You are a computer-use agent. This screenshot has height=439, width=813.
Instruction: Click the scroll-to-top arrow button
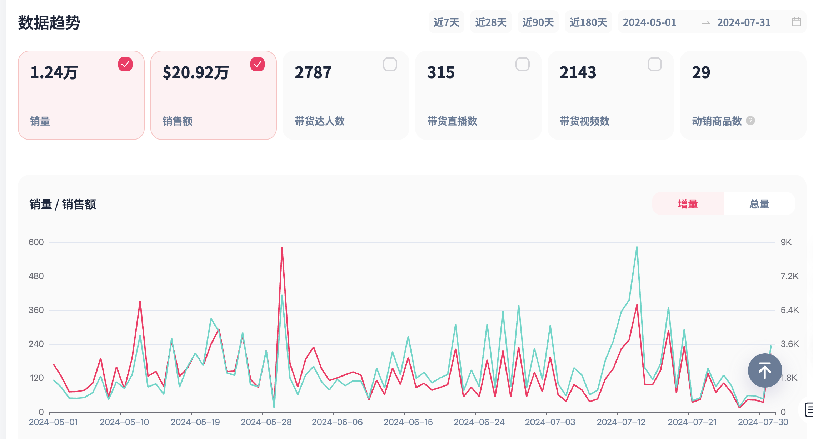click(x=765, y=370)
